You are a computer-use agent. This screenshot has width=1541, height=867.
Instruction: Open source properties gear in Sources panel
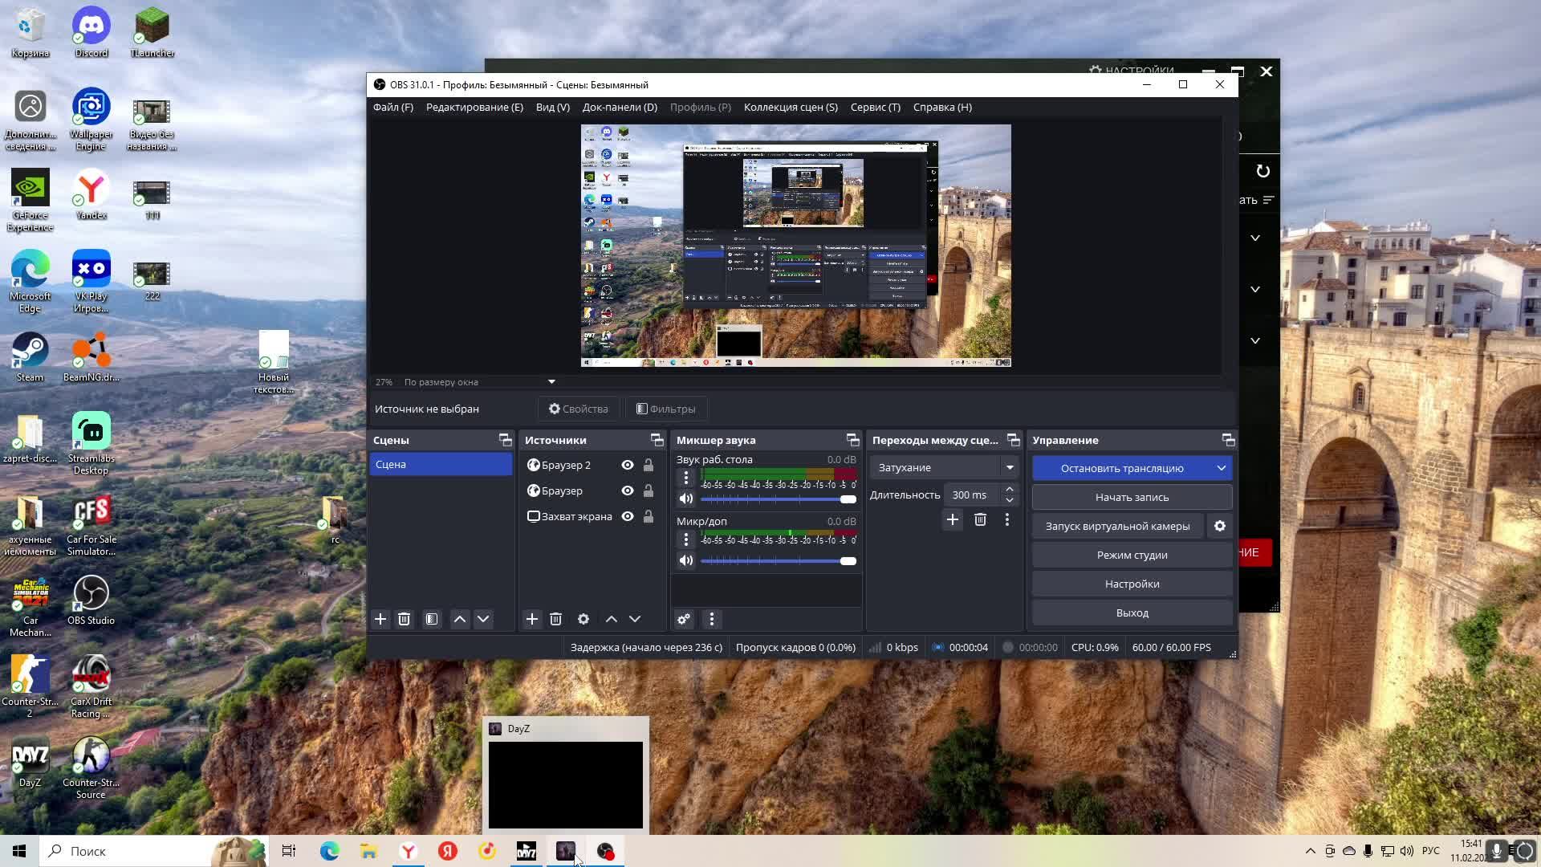tap(583, 619)
